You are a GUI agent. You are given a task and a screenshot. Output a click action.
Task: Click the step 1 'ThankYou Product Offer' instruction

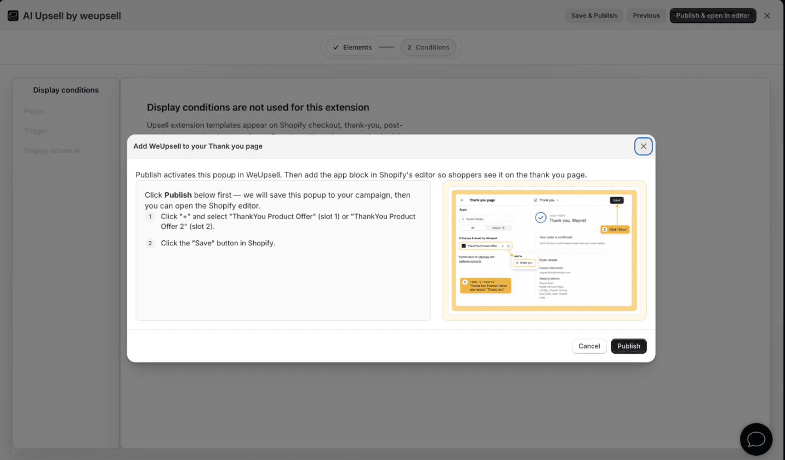click(288, 221)
